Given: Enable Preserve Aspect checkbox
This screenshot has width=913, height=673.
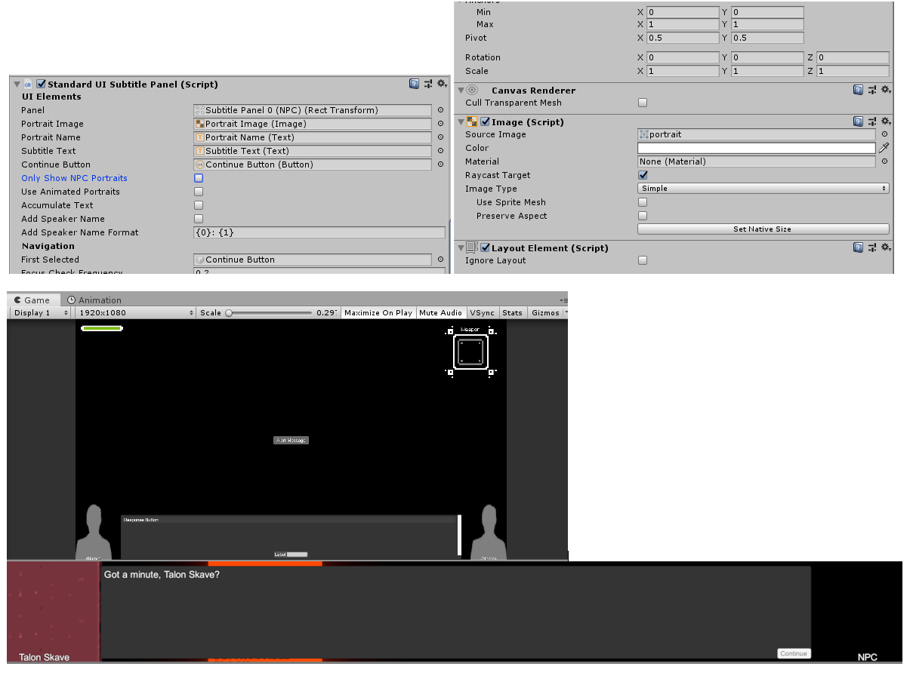Looking at the screenshot, I should point(643,216).
